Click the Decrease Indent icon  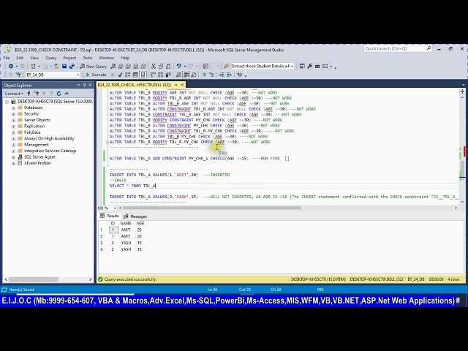[222, 75]
